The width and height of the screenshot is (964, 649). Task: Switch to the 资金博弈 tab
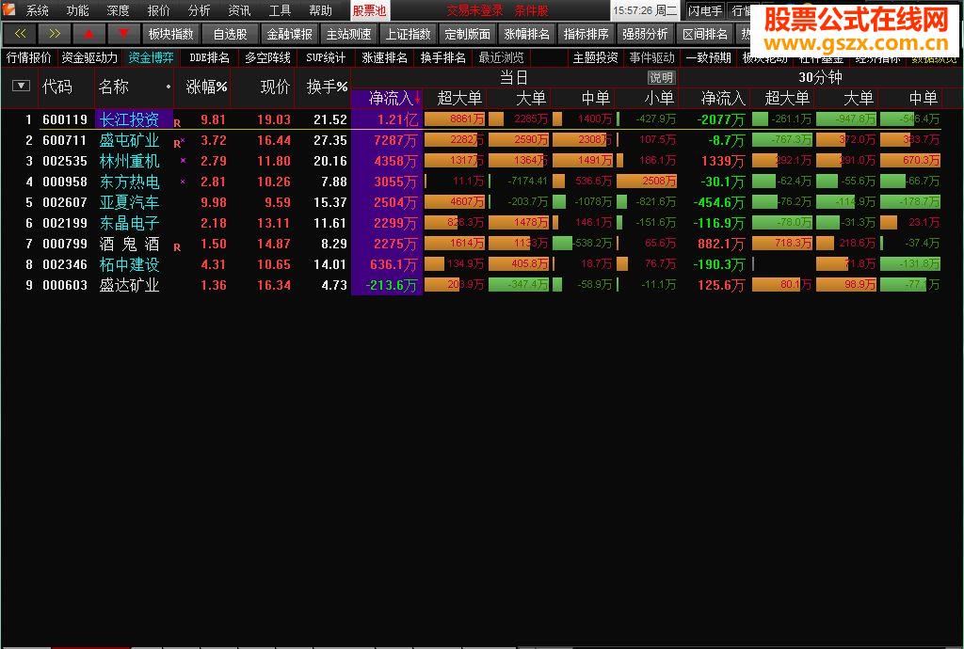pos(151,57)
